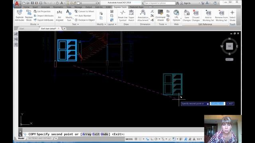Click the Open file icon in quick access toolbar

[x=28, y=3]
